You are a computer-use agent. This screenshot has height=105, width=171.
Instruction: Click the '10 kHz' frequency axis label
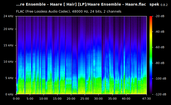pos(8,62)
